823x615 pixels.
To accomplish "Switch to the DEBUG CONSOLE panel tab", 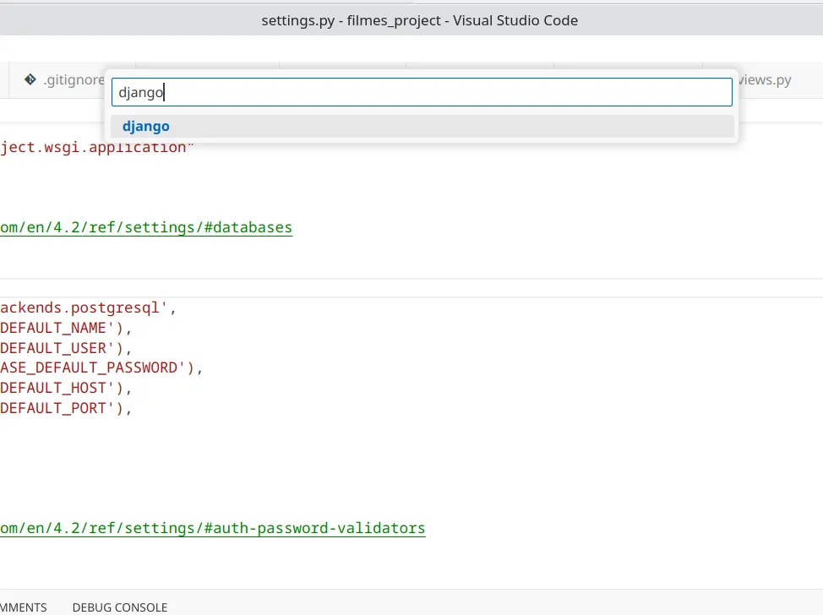I will click(x=120, y=607).
